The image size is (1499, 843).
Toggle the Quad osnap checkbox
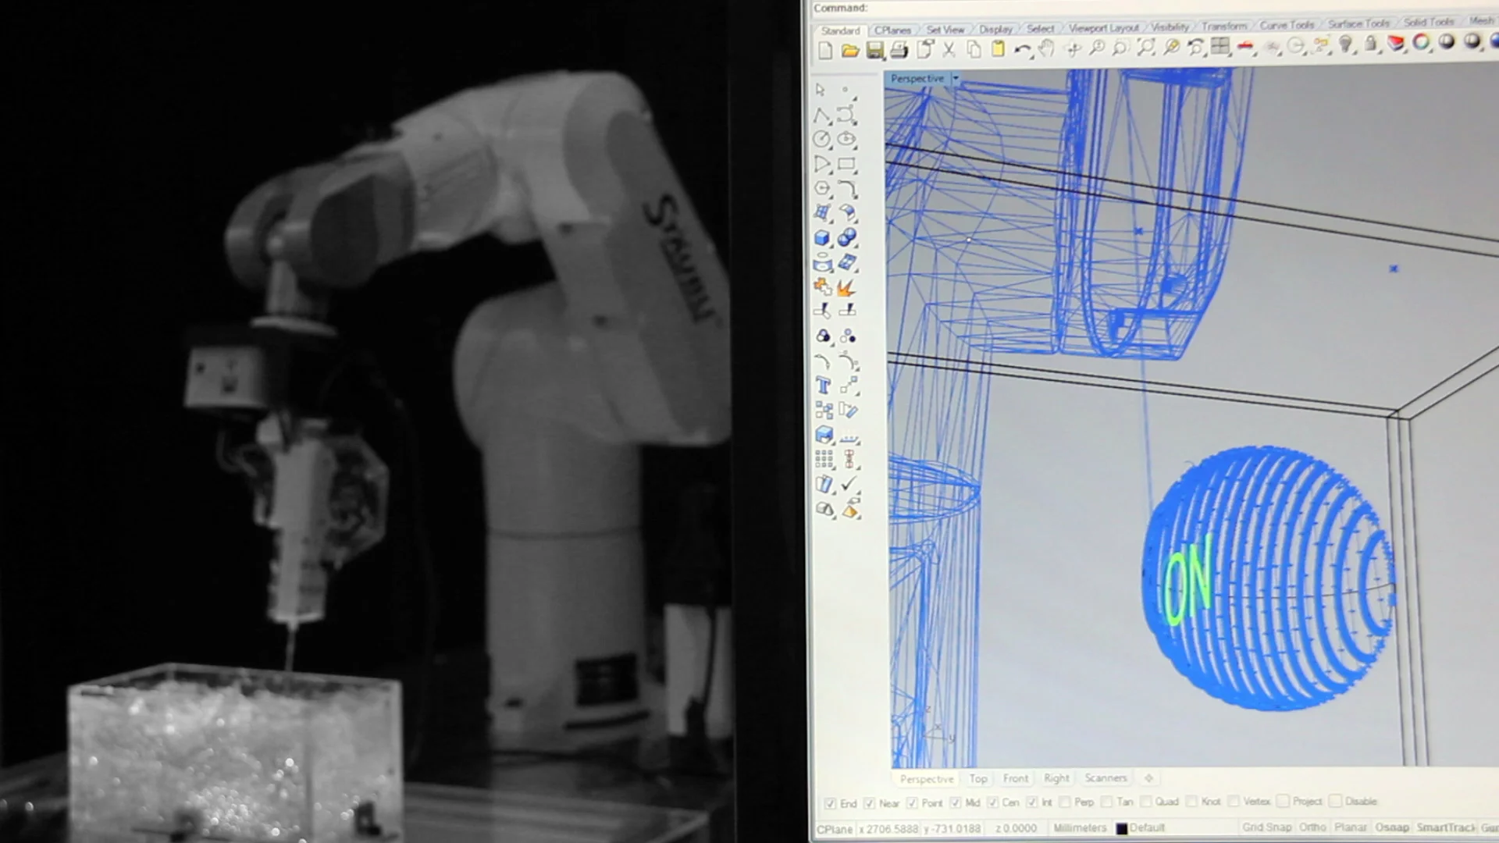pyautogui.click(x=1146, y=802)
